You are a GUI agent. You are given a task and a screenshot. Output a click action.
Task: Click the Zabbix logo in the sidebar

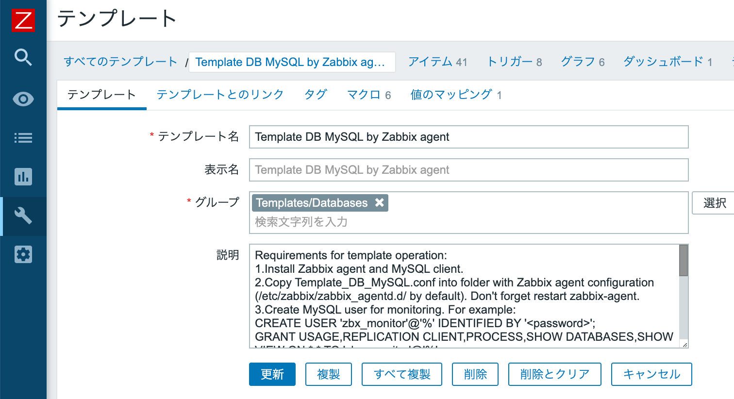click(23, 19)
